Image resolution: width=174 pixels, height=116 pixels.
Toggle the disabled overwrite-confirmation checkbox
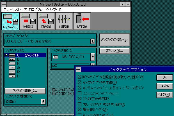click(80, 88)
